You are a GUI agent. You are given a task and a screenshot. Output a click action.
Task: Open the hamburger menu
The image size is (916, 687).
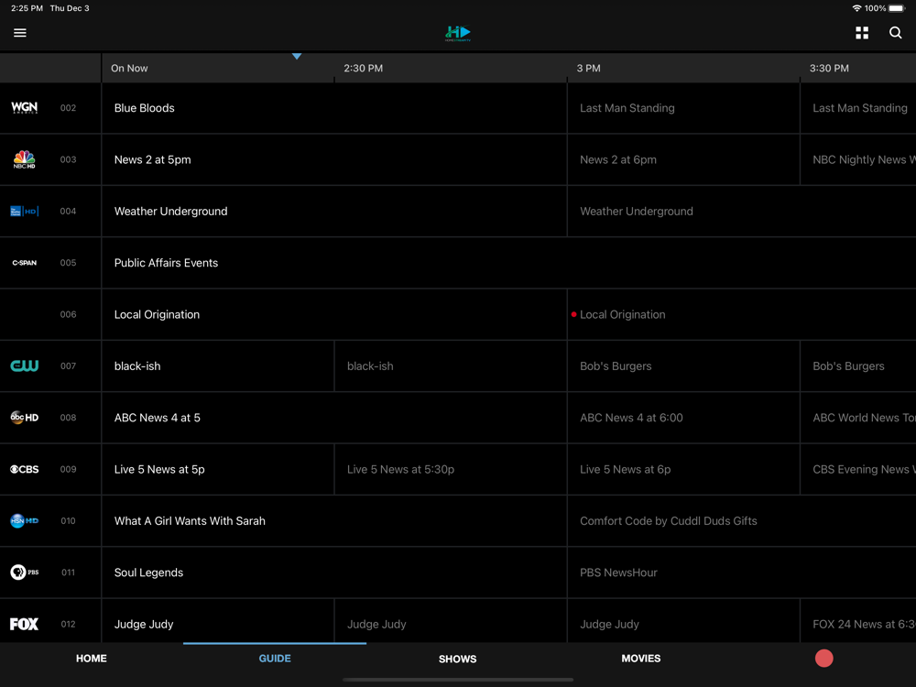(x=20, y=33)
